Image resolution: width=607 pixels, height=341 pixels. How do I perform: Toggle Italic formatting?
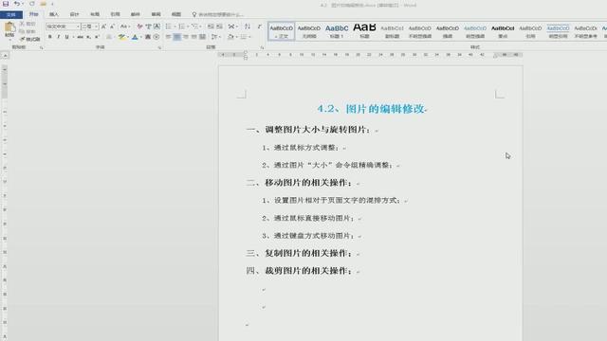tap(59, 37)
